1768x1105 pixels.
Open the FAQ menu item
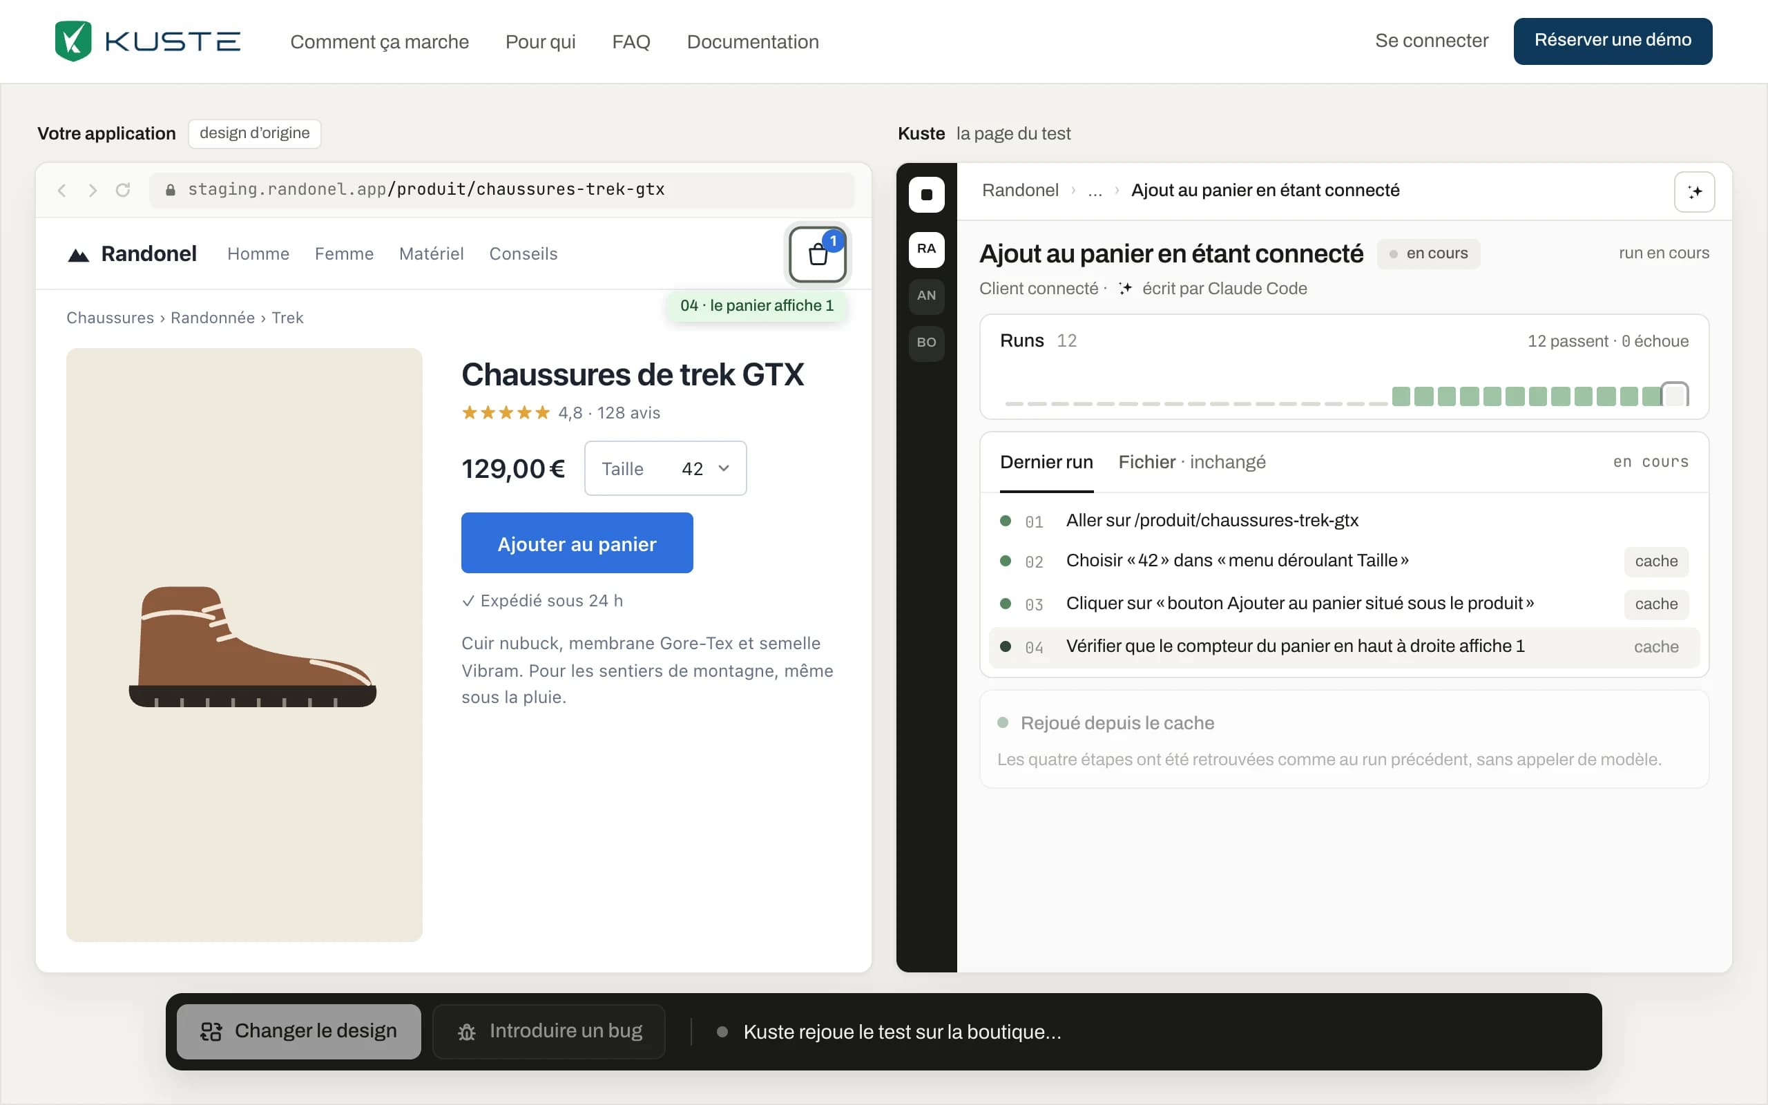click(x=631, y=41)
